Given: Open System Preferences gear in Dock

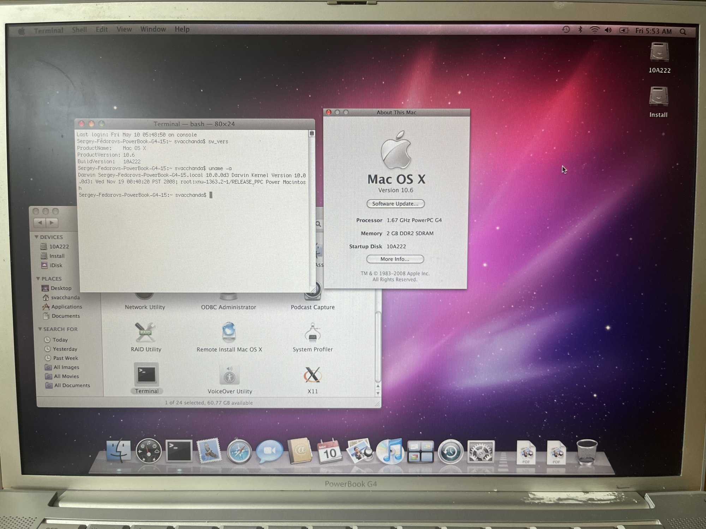Looking at the screenshot, I should tap(481, 451).
